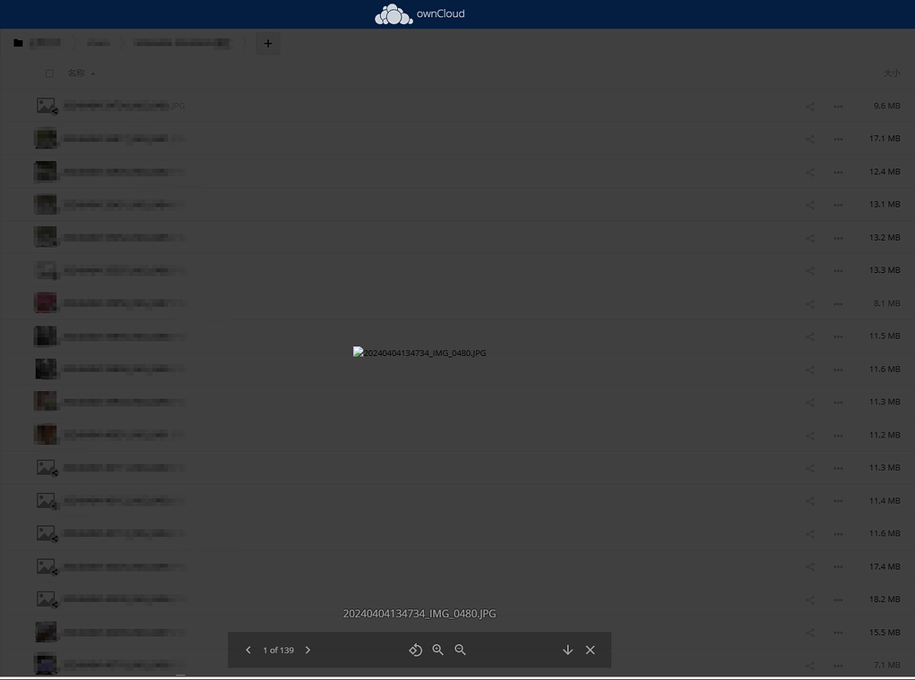Download the previewed 20240404134734_IMG_0480.JPG
The height and width of the screenshot is (680, 915).
pyautogui.click(x=567, y=650)
